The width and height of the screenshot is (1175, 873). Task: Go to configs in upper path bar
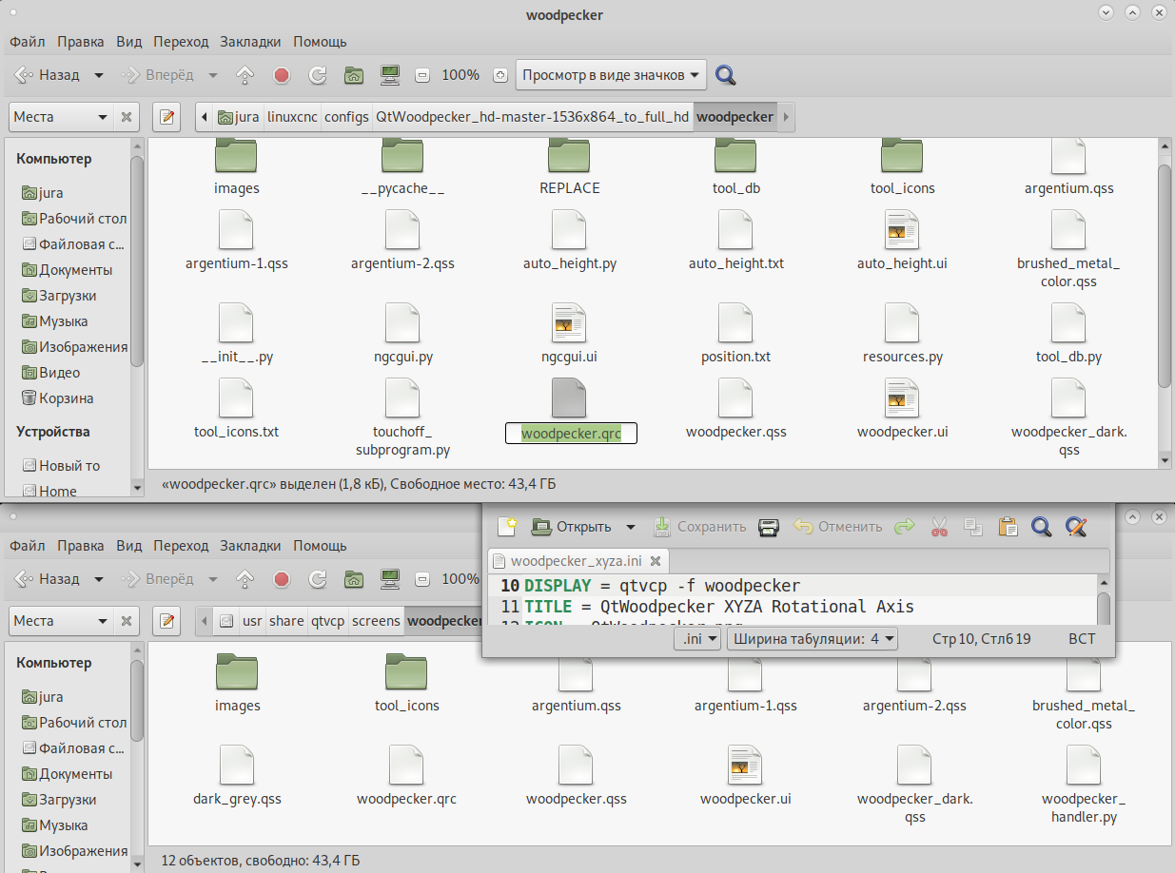pyautogui.click(x=346, y=117)
